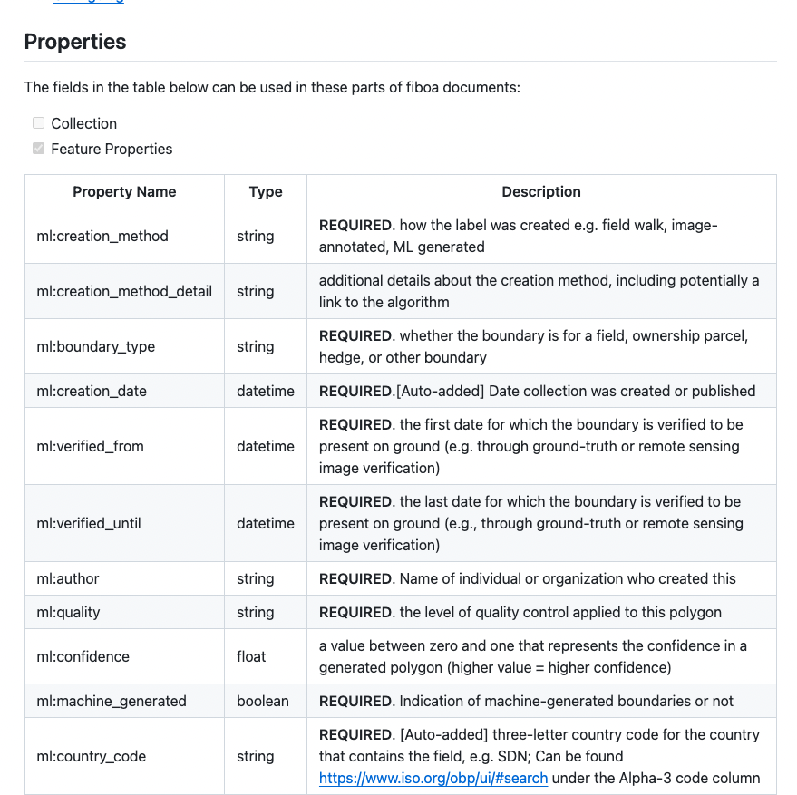Select the ml:quality property name cell
The image size is (797, 795).
[x=68, y=612]
